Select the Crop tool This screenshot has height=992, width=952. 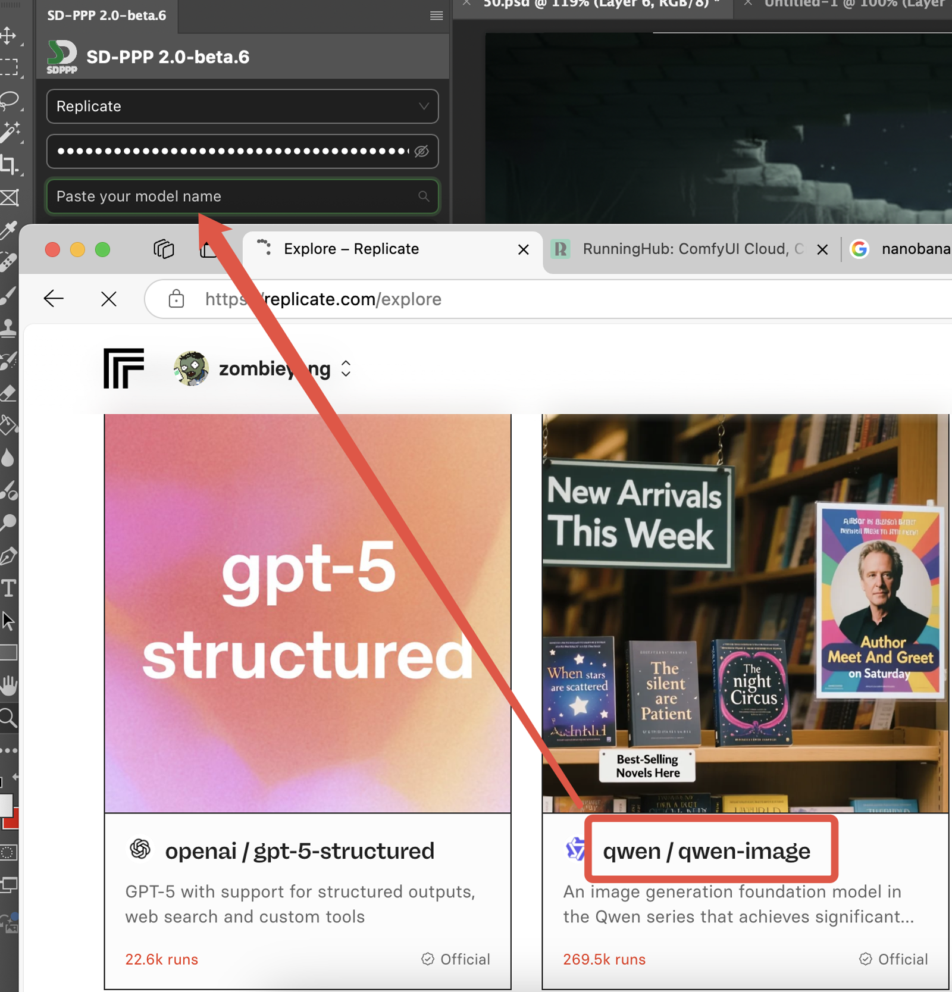pos(9,164)
